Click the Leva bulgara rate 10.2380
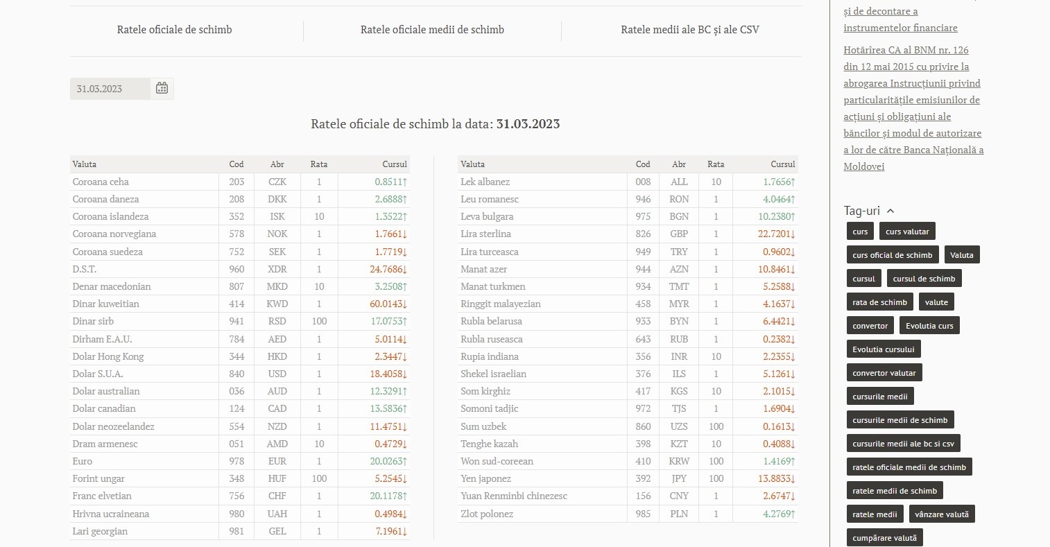Screen dimensions: 1050x547 tap(777, 216)
